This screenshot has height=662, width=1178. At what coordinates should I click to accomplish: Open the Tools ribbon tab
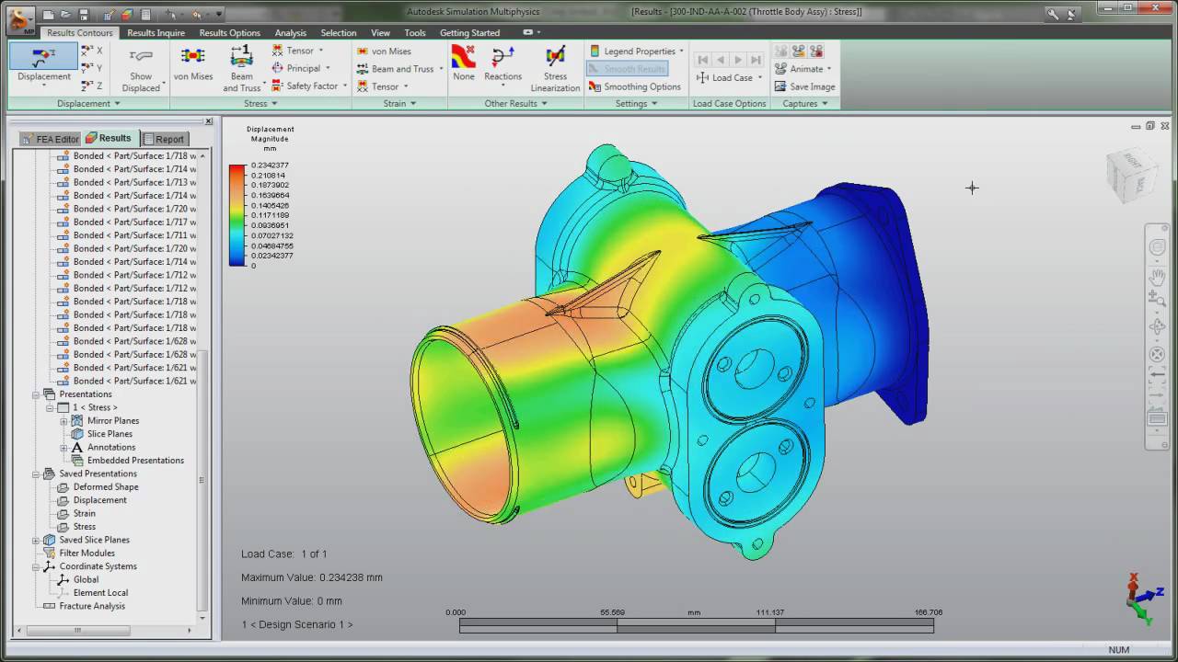coord(414,33)
